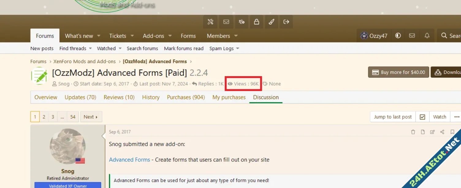Expand the What's new dropdown arrow

coord(99,36)
